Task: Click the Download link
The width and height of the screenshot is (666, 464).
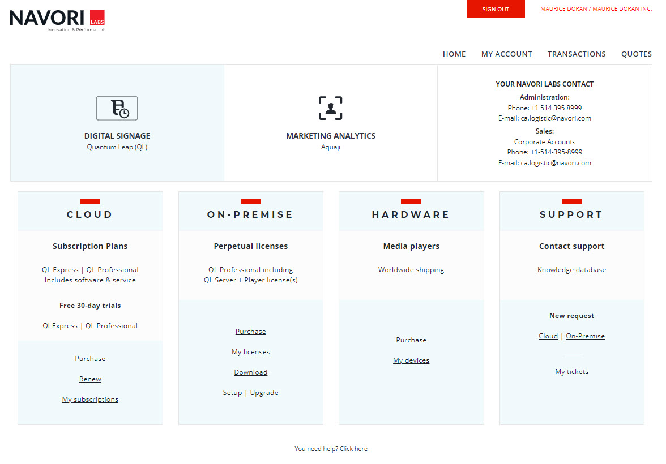Action: pyautogui.click(x=250, y=372)
